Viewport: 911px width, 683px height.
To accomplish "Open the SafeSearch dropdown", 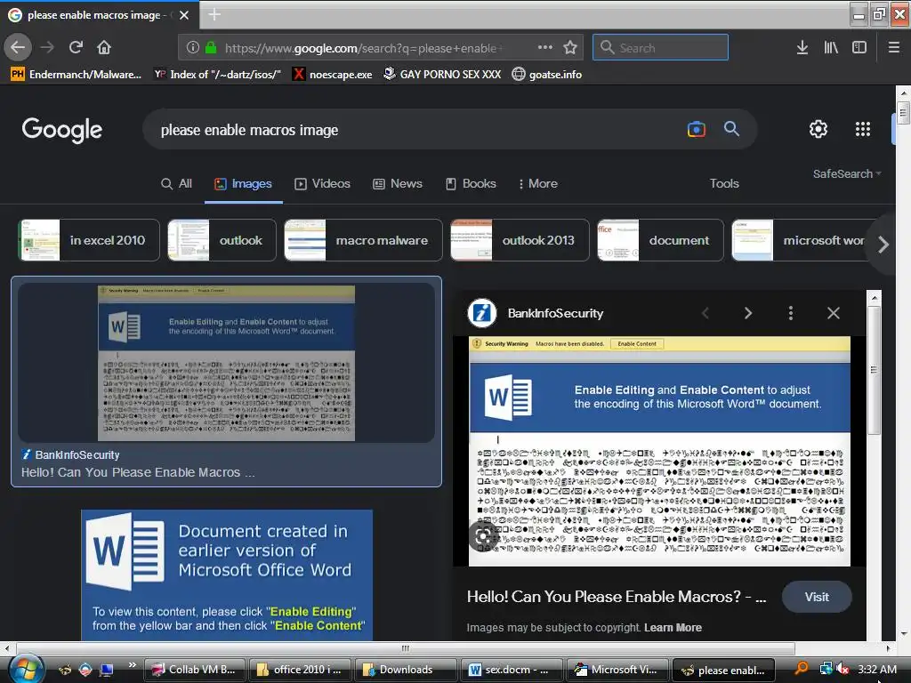I will (847, 173).
